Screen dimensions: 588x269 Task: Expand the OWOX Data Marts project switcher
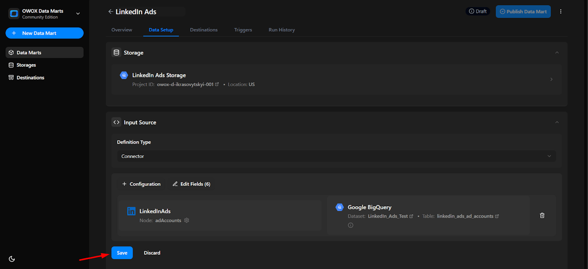[x=78, y=14]
